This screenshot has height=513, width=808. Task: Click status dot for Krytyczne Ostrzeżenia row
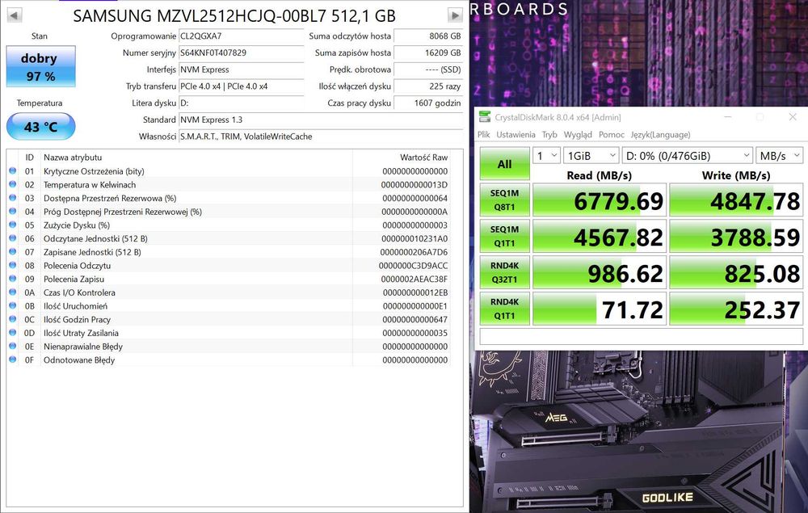point(12,171)
